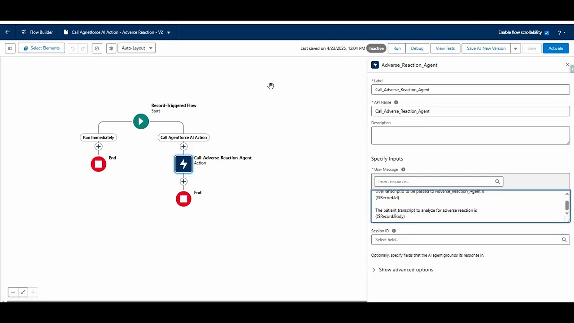The width and height of the screenshot is (574, 323).
Task: Open the Auto-Layout dropdown
Action: 136,48
